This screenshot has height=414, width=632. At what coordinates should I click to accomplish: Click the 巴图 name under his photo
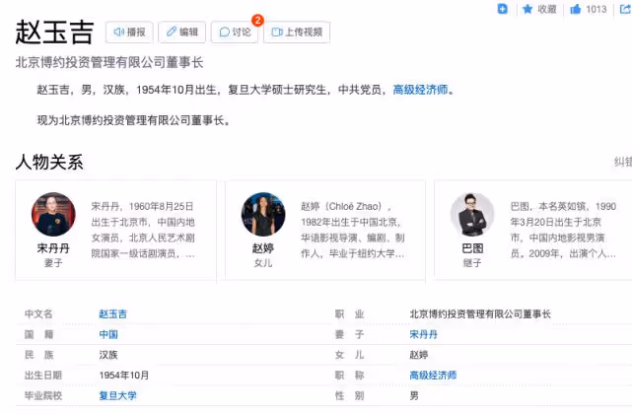point(472,248)
